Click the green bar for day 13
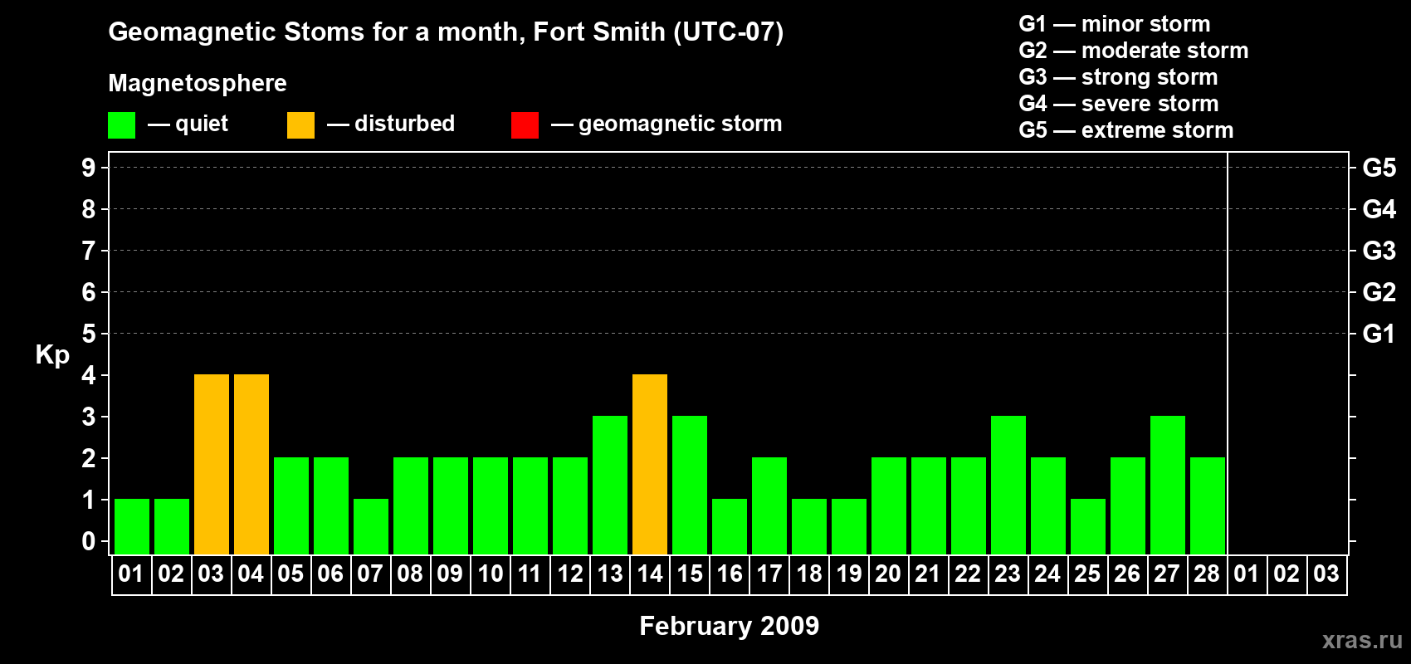Viewport: 1411px width, 664px height. tap(610, 486)
